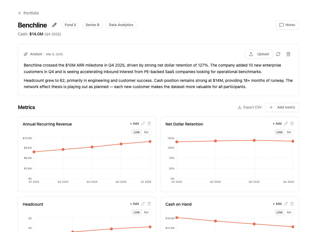Screen dimensions: 317x232
Task: Go back to Portfolio
Action: click(28, 13)
